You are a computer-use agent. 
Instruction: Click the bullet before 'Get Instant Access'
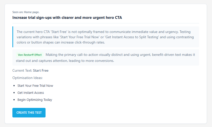click(14, 93)
